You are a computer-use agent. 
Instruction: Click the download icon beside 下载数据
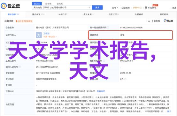pyautogui.click(x=149, y=21)
